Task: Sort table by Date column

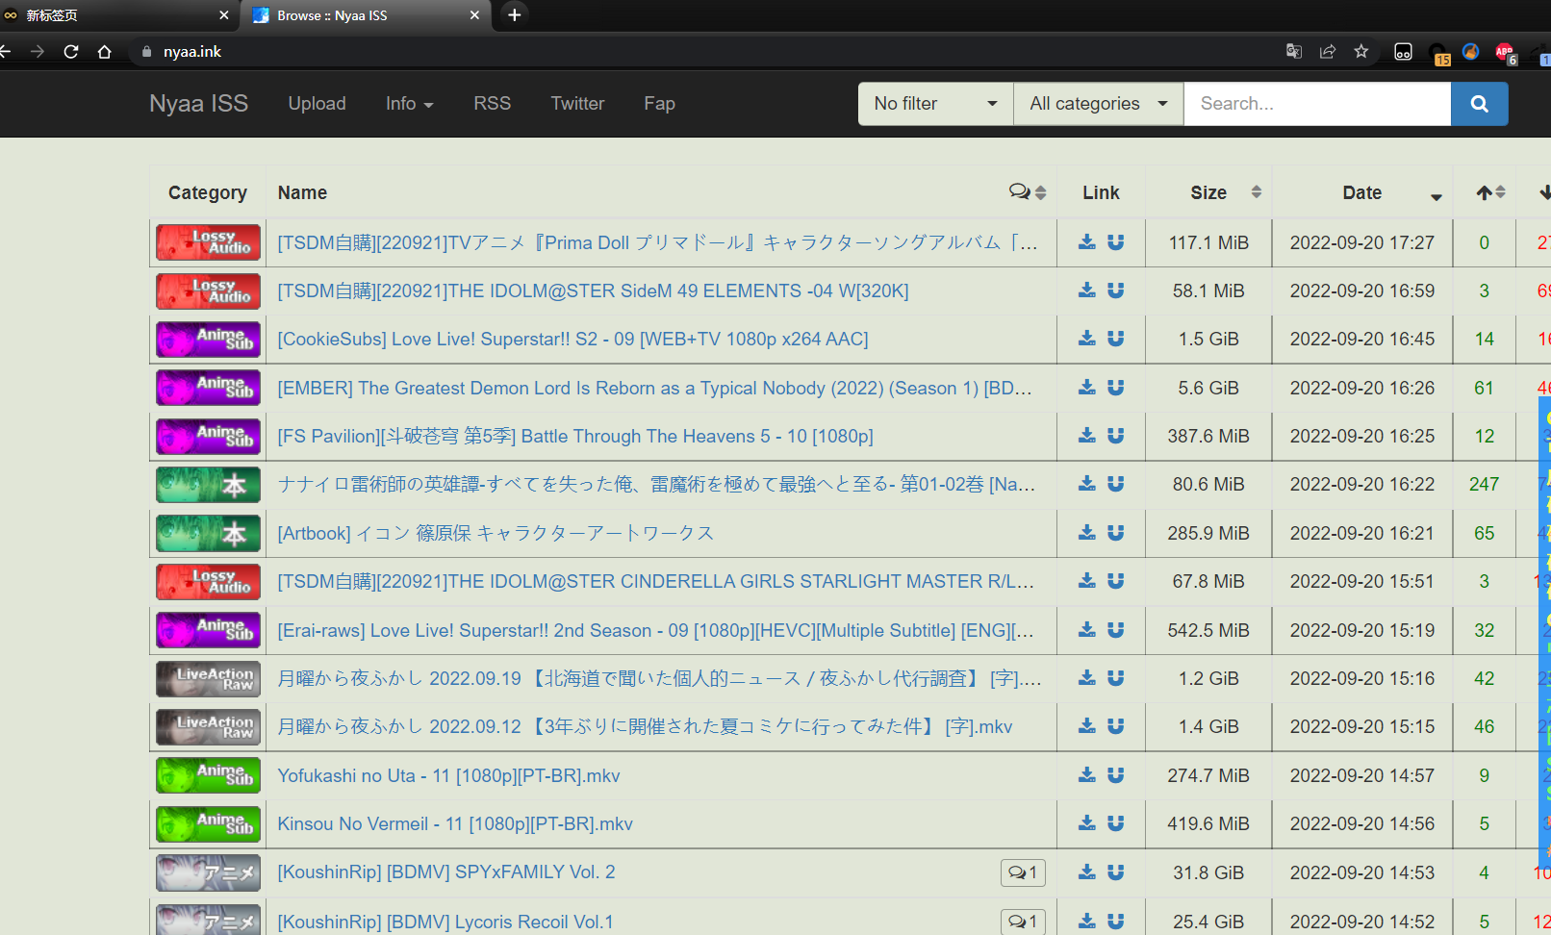Action: tap(1362, 192)
